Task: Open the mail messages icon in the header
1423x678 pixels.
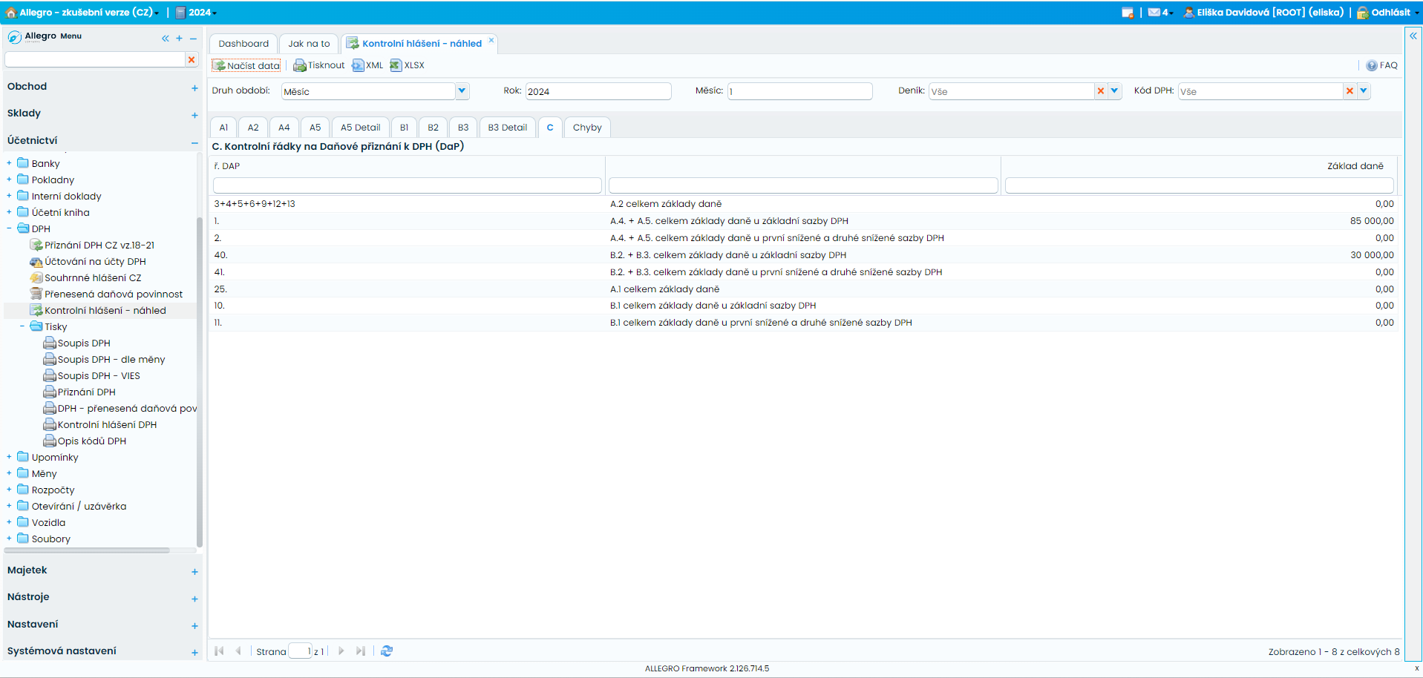Action: [x=1154, y=13]
